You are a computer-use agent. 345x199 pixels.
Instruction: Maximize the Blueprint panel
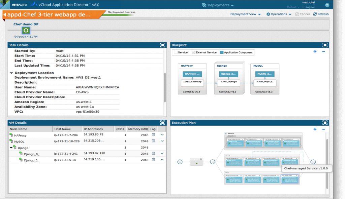(x=325, y=45)
